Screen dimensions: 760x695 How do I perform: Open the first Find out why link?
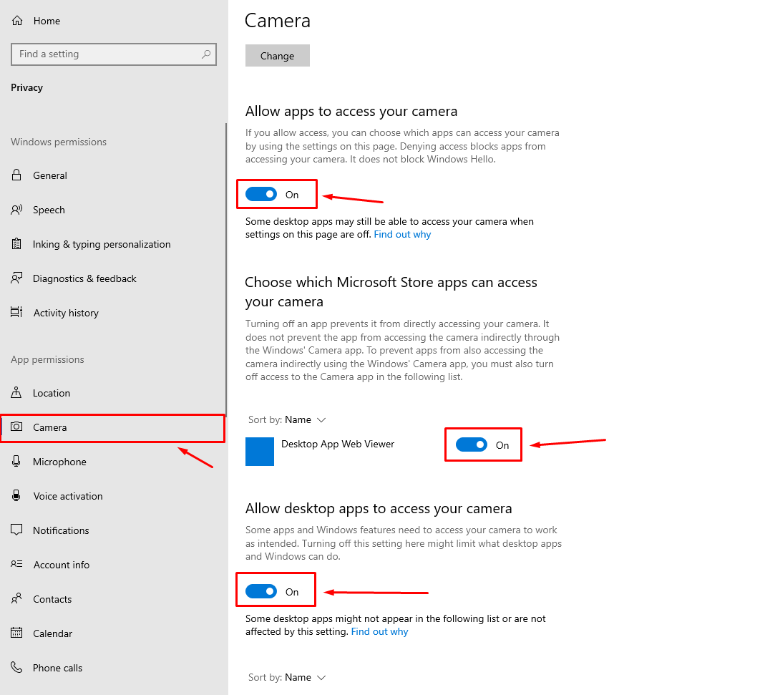(x=402, y=234)
